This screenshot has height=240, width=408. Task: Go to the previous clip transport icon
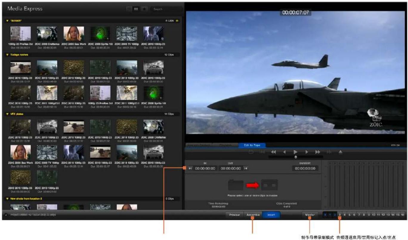(262, 152)
